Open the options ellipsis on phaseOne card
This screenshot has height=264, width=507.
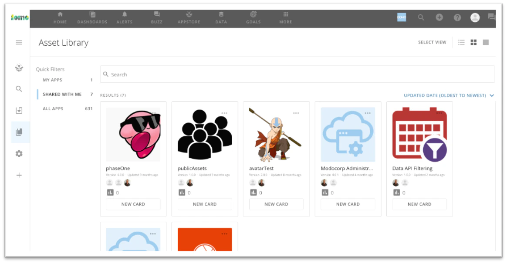point(154,113)
